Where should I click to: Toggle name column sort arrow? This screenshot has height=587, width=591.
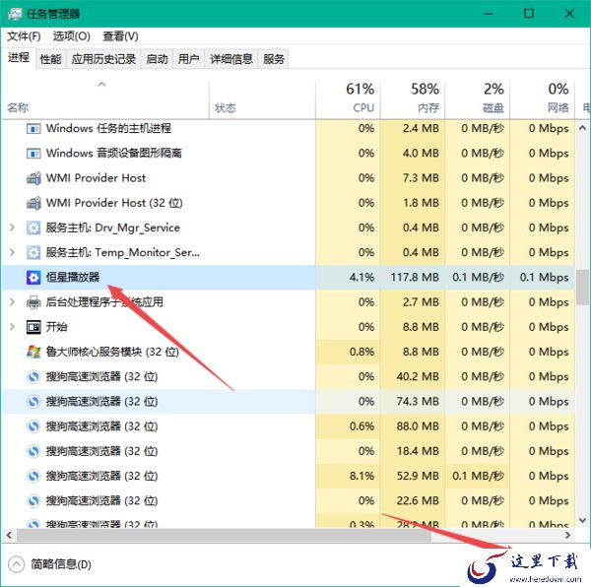[x=101, y=85]
